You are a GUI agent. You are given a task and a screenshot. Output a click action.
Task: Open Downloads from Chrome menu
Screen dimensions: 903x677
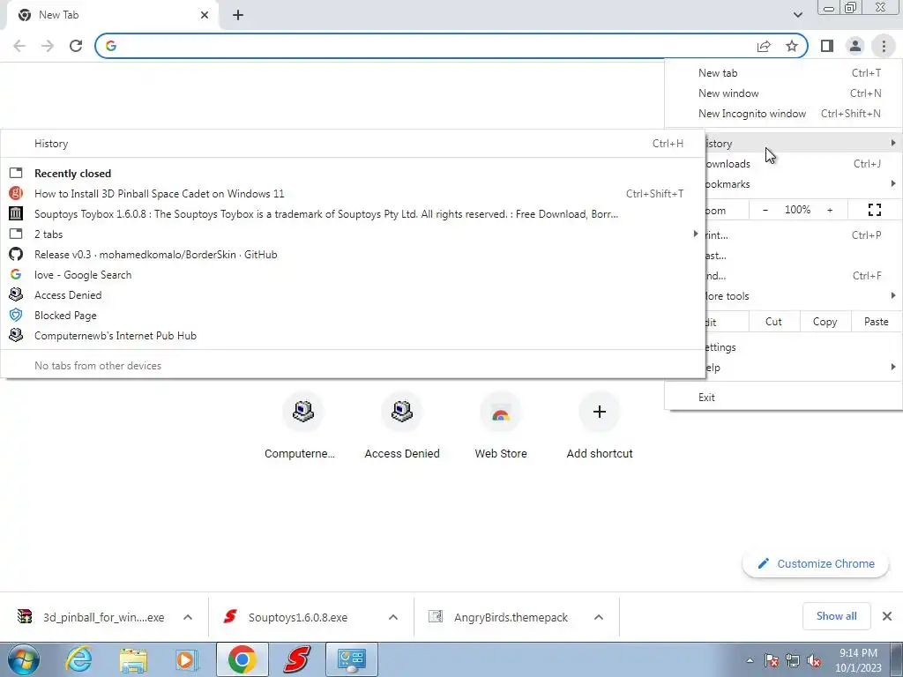pyautogui.click(x=803, y=164)
